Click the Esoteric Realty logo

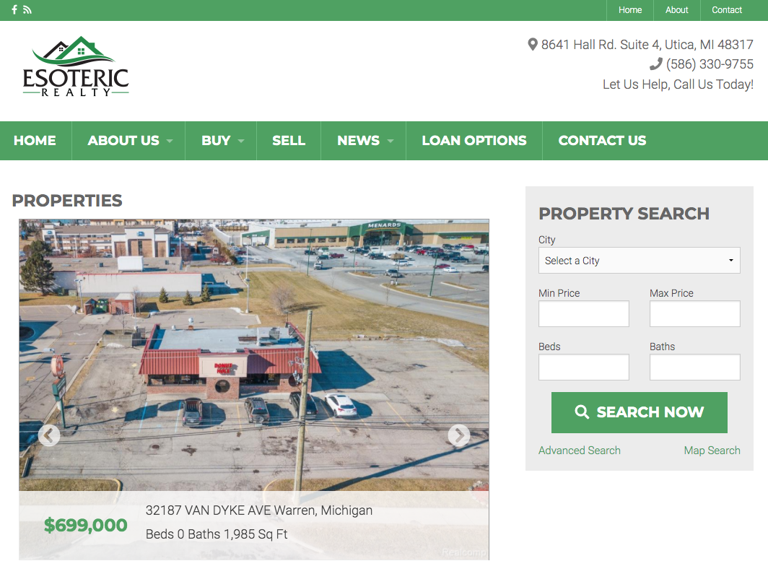click(x=76, y=66)
